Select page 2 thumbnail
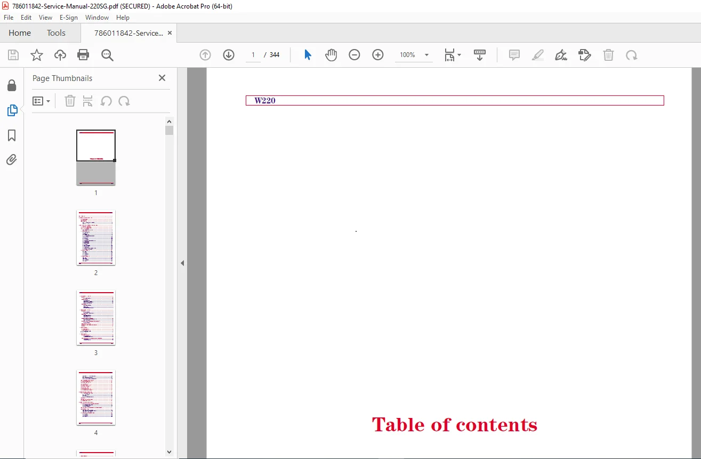Image resolution: width=701 pixels, height=459 pixels. (96, 237)
